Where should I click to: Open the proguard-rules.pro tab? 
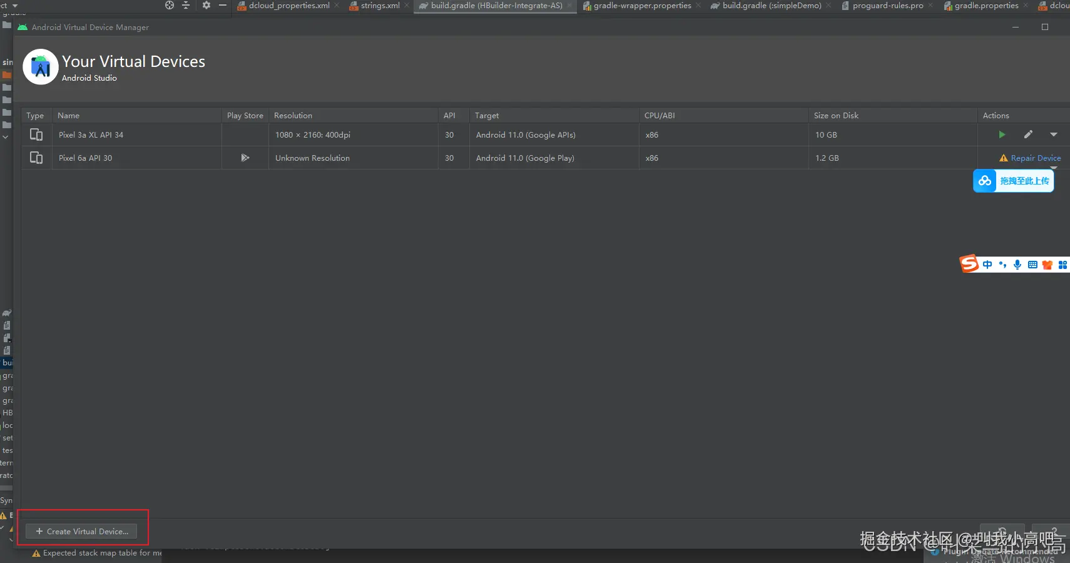tap(887, 6)
